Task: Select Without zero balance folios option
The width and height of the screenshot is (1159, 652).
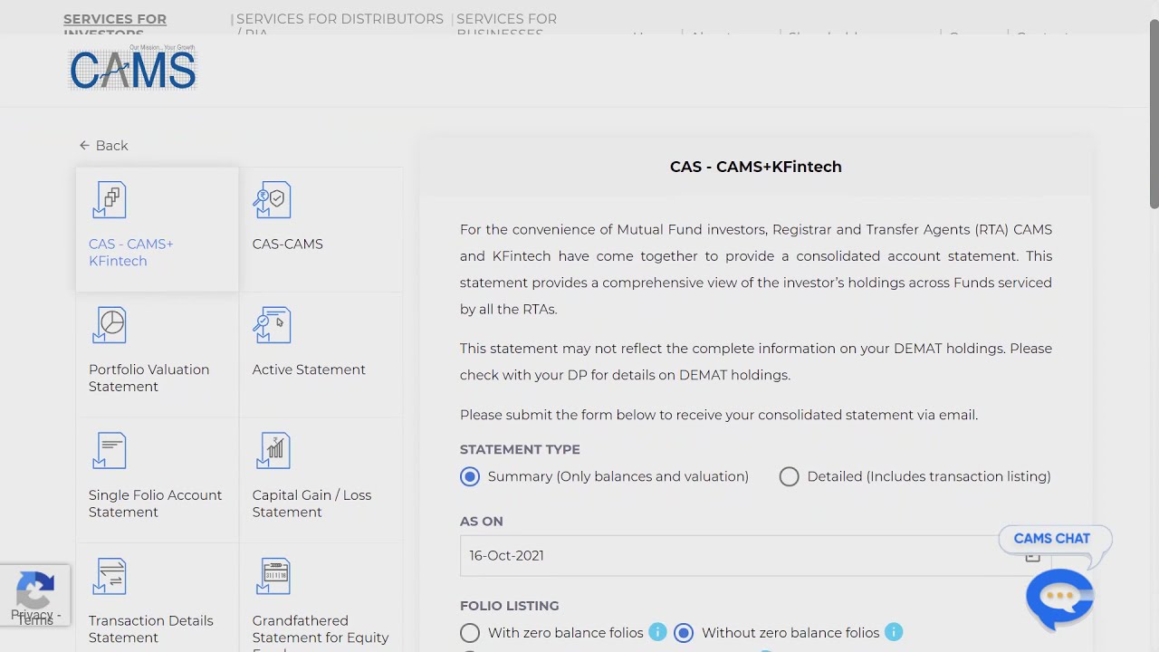Action: click(684, 633)
